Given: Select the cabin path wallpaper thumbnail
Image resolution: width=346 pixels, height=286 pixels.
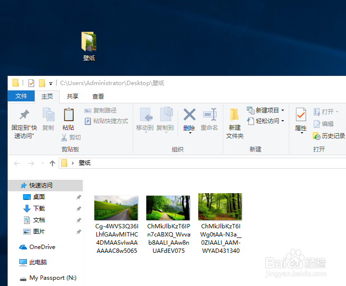Looking at the screenshot, I should pos(168,208).
